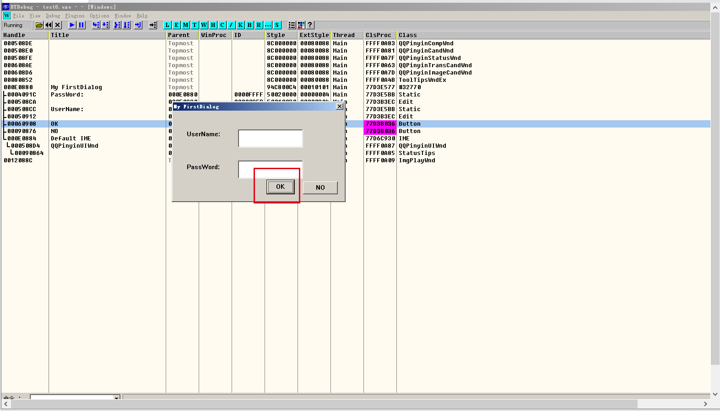Open Breakpoints window with B button
The width and height of the screenshot is (720, 411).
(249, 25)
